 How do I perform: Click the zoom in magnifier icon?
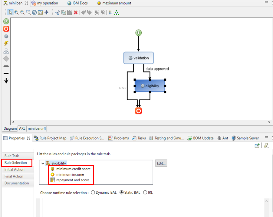pos(16,12)
